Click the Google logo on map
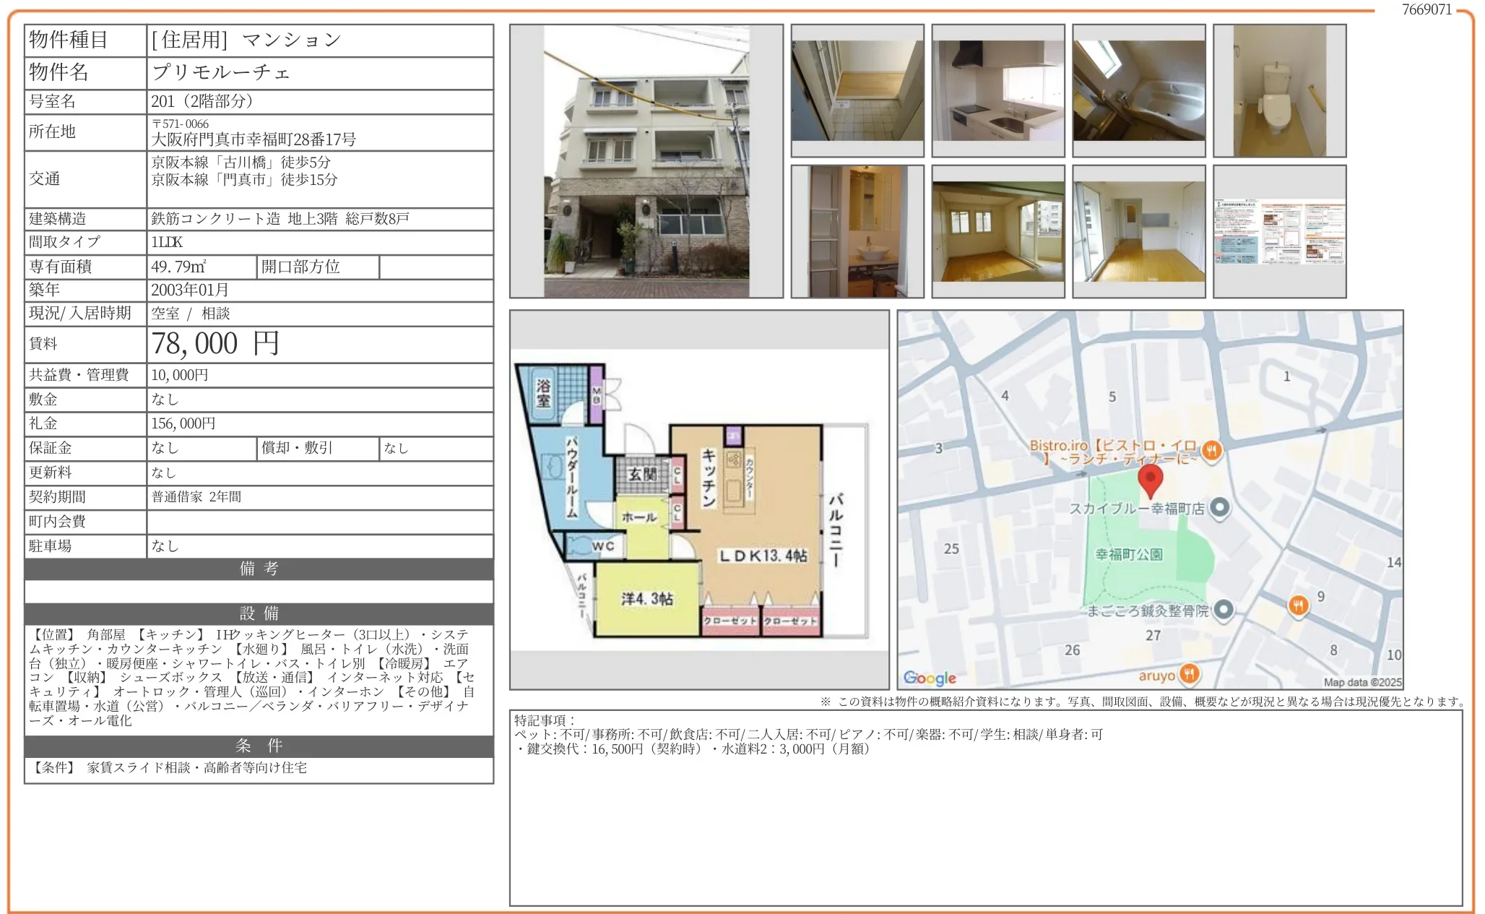The width and height of the screenshot is (1485, 914). 929,678
